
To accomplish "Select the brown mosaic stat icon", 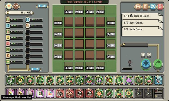I will (28, 26).
